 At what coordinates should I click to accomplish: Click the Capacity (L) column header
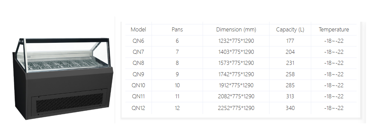(x=290, y=29)
